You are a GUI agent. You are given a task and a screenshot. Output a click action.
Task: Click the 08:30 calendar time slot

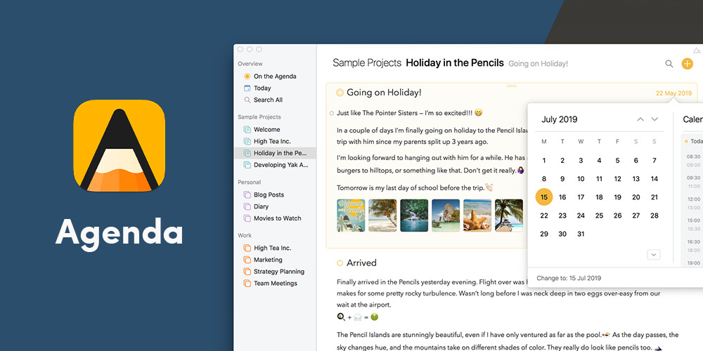click(x=693, y=157)
